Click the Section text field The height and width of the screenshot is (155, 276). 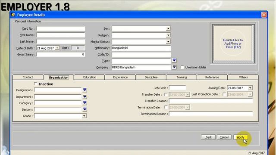[58, 109]
